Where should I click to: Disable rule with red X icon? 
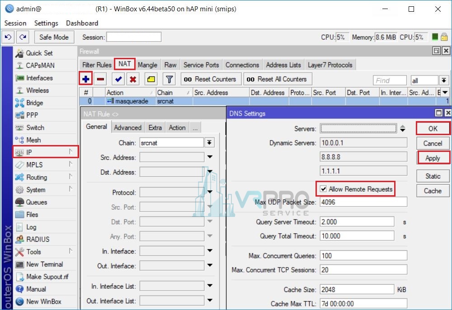[x=133, y=79]
